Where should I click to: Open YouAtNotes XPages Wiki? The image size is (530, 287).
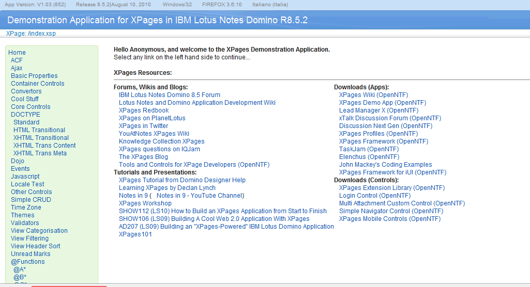coord(154,134)
